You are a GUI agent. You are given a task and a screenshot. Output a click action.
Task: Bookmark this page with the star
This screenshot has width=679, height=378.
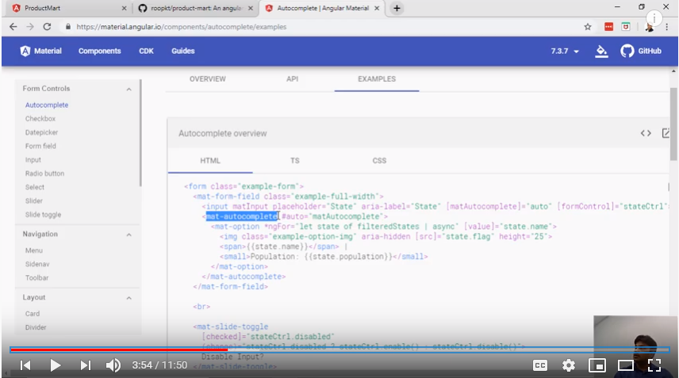[588, 26]
